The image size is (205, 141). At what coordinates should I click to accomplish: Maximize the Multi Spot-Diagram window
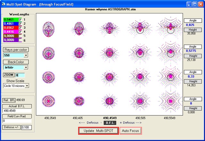(x=195, y=4)
